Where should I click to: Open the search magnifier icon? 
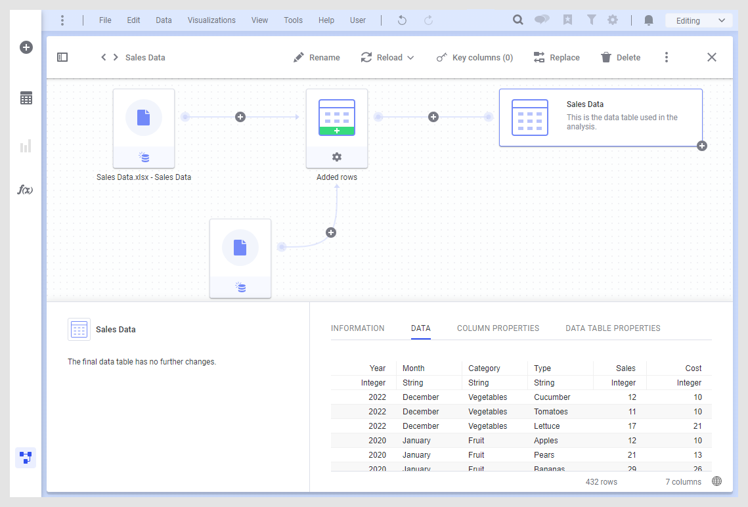[518, 20]
